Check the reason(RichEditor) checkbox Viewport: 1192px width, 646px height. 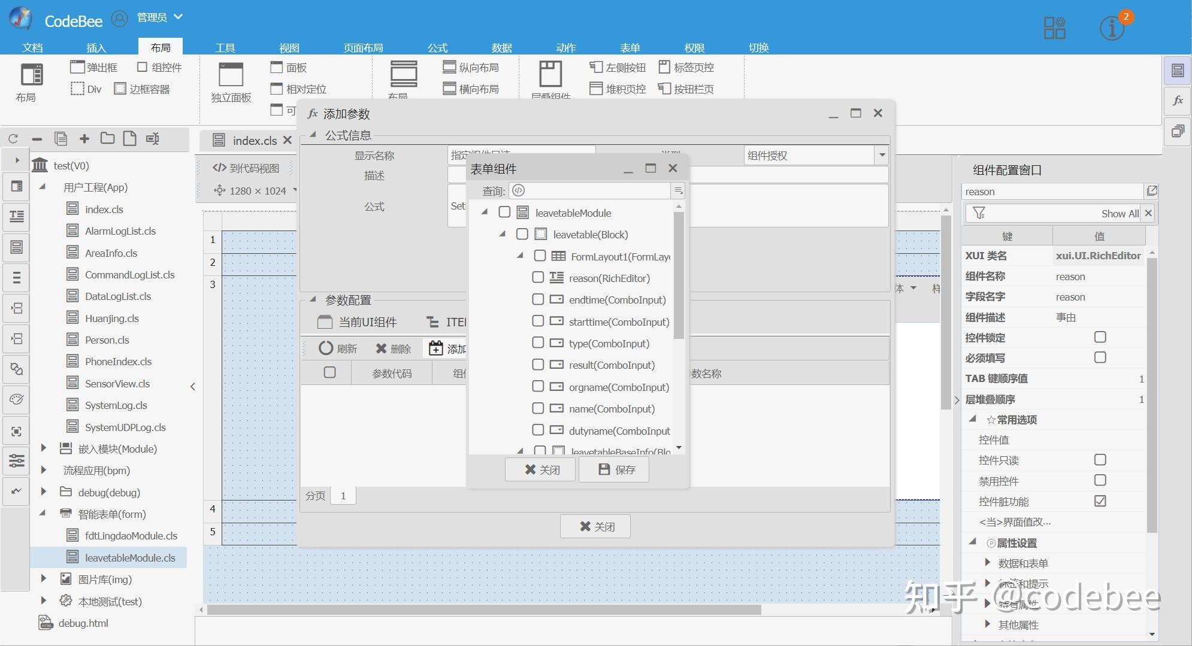click(538, 278)
